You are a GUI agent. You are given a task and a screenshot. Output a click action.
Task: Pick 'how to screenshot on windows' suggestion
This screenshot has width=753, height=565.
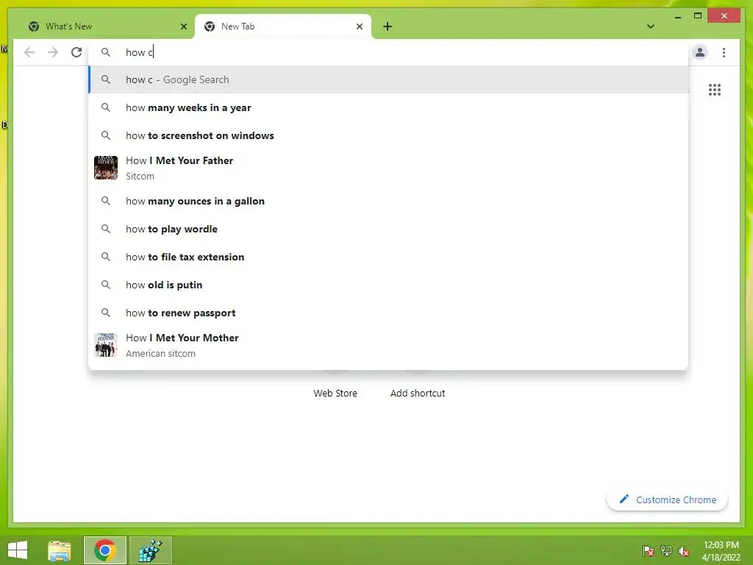(388, 135)
